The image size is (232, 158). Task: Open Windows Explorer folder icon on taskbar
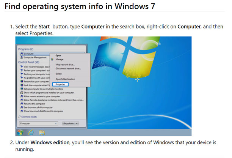click(42, 133)
